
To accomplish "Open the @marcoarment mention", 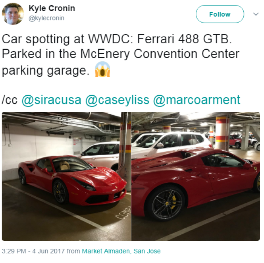I will click(196, 100).
